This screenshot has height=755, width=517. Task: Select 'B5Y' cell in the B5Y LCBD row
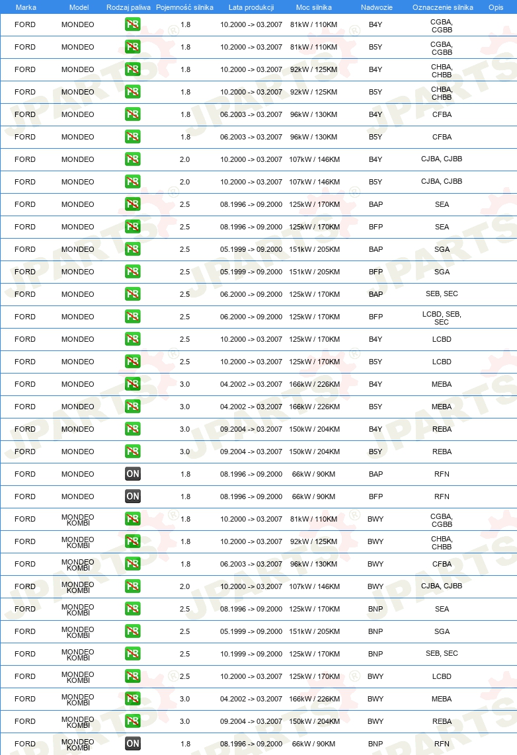pyautogui.click(x=376, y=362)
